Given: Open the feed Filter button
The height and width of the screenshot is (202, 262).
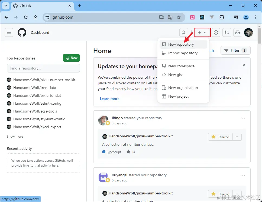Looking at the screenshot, I should (x=235, y=50).
